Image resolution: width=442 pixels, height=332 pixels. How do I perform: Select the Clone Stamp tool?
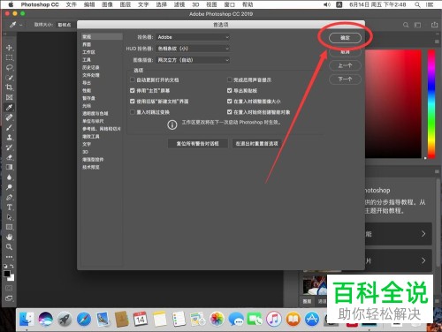(9, 138)
